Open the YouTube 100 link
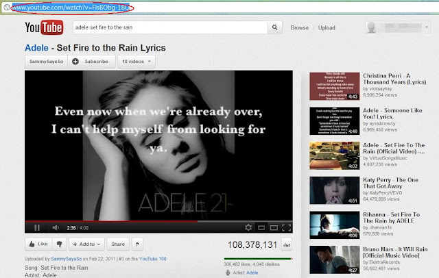The image size is (439, 278). [152, 259]
